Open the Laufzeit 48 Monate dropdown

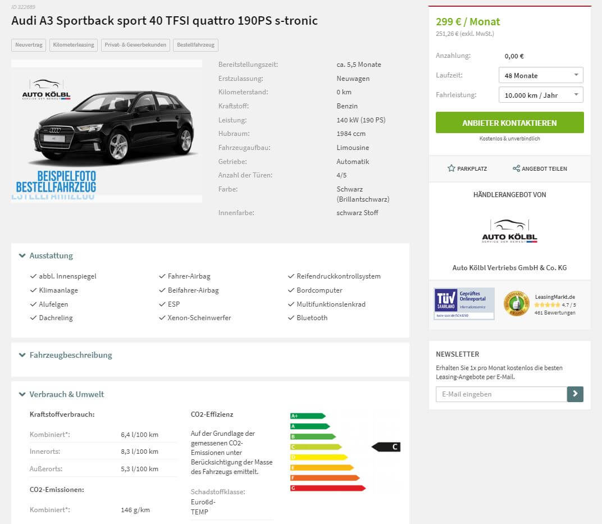pyautogui.click(x=541, y=75)
